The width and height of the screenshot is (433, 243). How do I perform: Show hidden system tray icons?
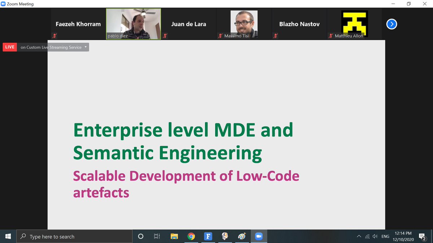click(x=359, y=237)
